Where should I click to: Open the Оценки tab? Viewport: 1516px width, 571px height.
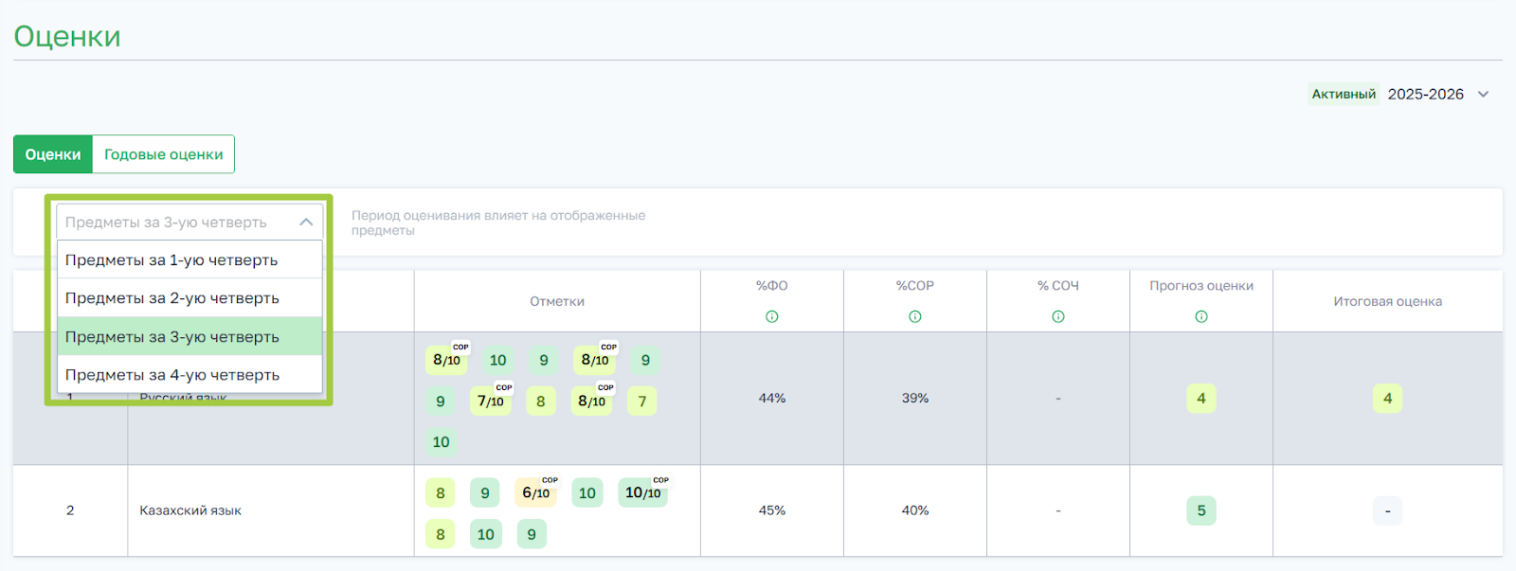point(53,154)
